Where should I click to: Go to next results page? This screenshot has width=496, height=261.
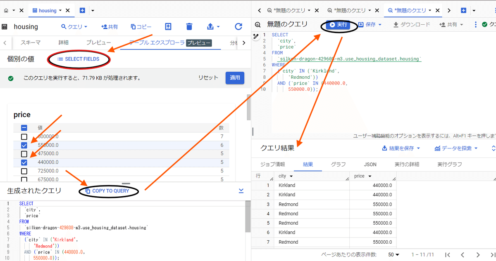478,255
